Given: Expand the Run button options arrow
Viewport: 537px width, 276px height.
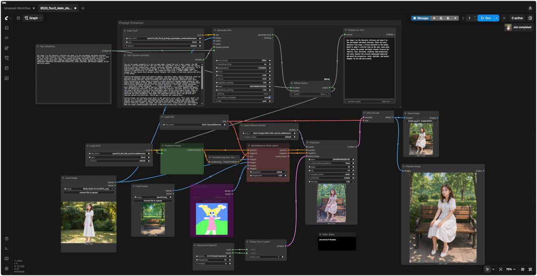Looking at the screenshot, I should pos(497,18).
